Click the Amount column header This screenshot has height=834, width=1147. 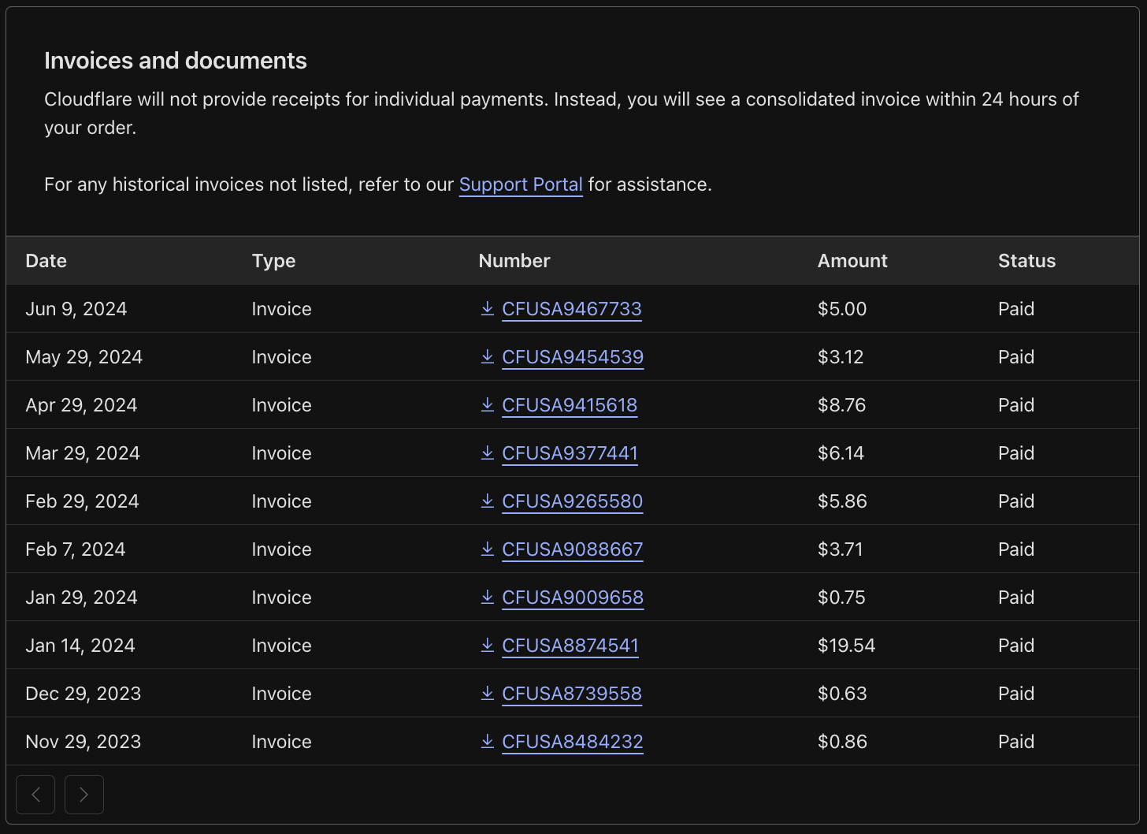(852, 261)
